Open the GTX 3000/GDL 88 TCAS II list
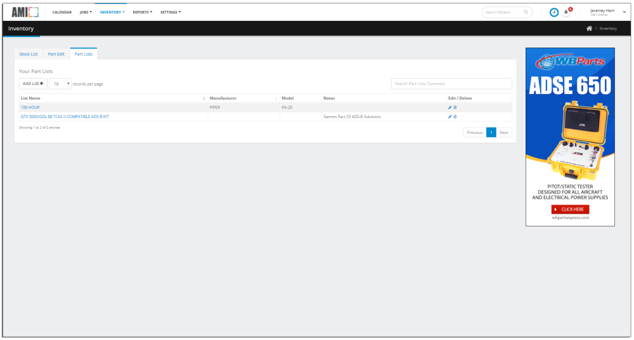Screen dimensions: 634x340 tap(65, 117)
